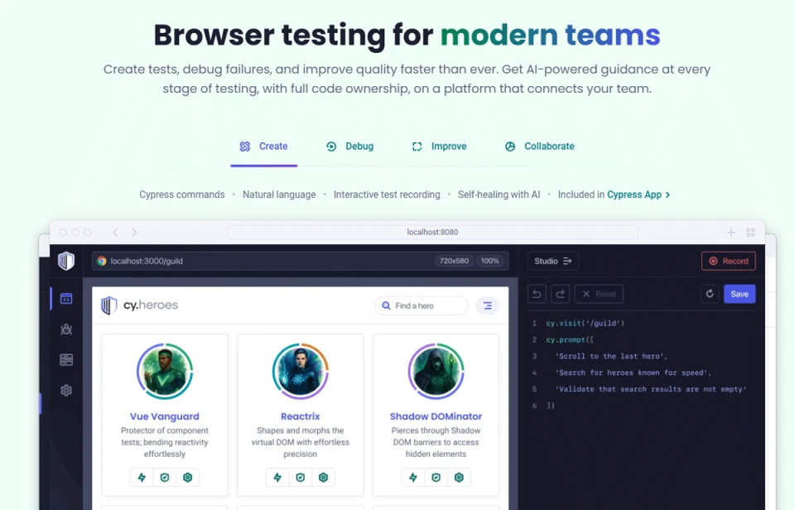Select the Collaborate tab

(539, 147)
